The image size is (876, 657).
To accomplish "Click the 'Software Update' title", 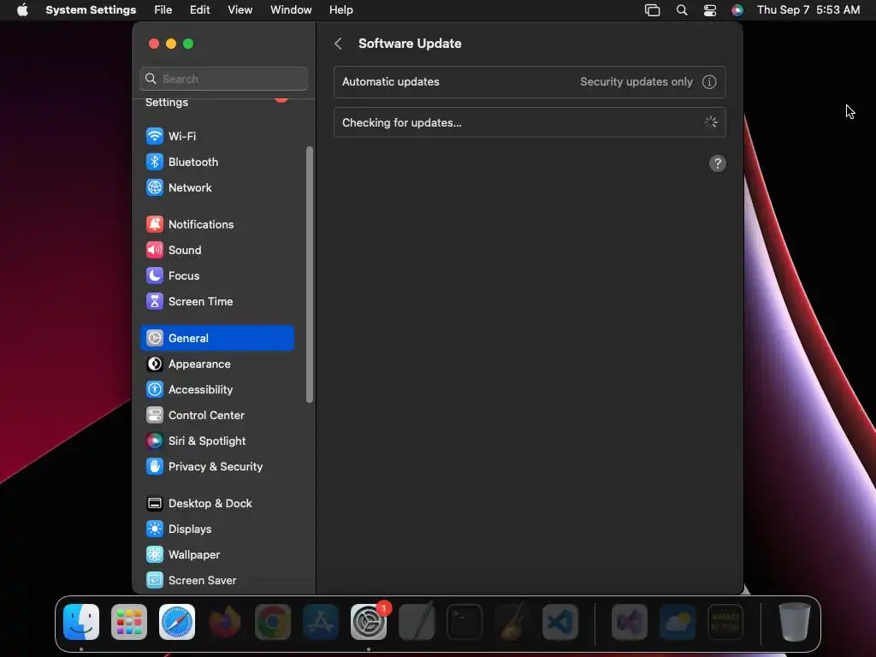I will (410, 44).
